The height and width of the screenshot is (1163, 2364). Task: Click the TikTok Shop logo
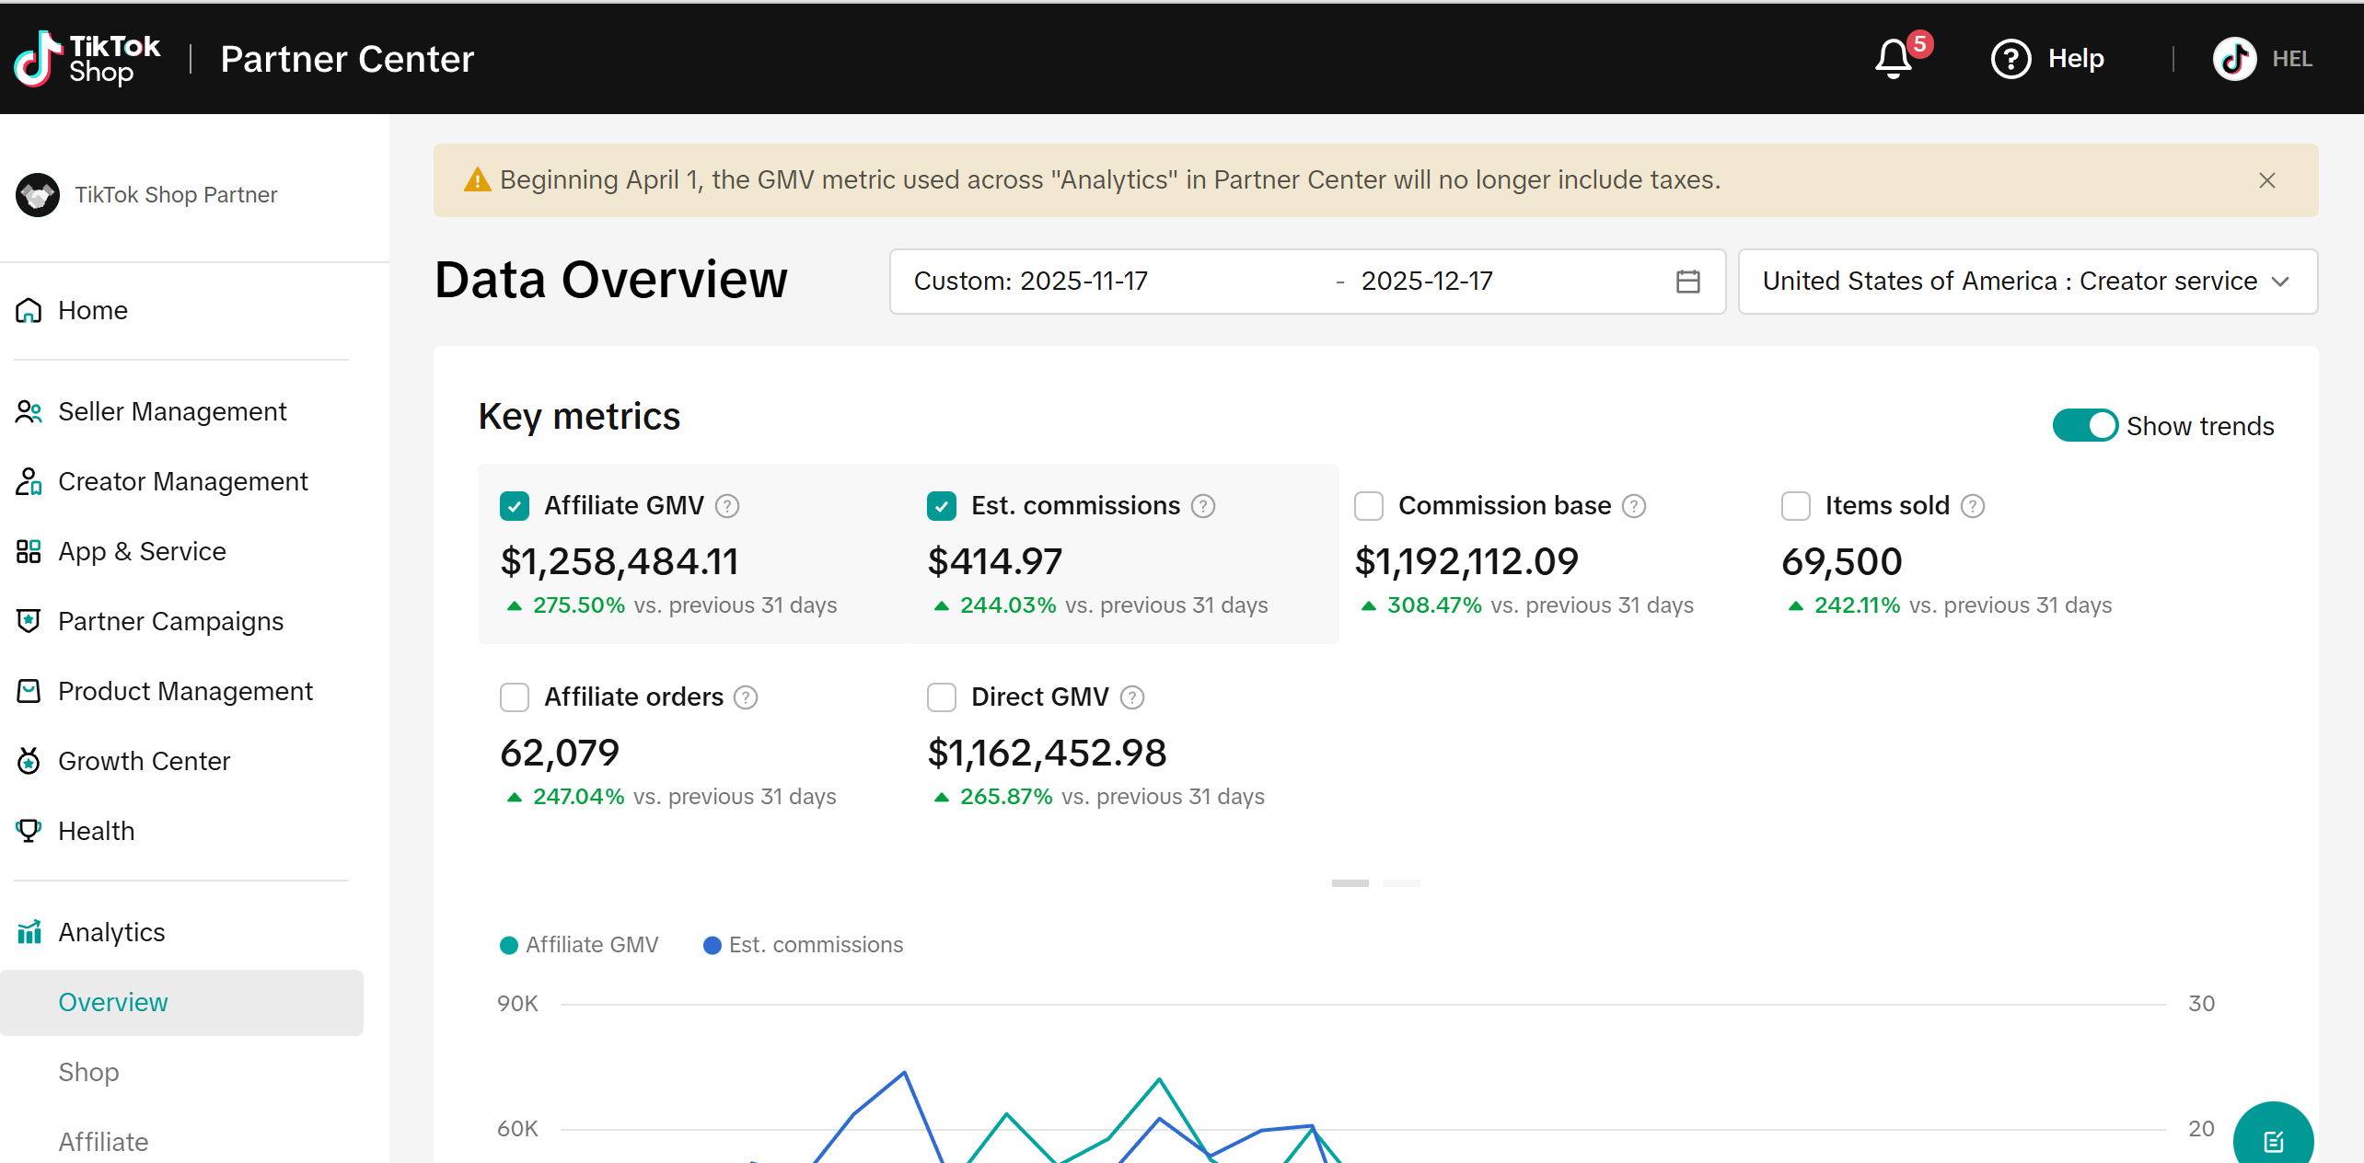87,59
